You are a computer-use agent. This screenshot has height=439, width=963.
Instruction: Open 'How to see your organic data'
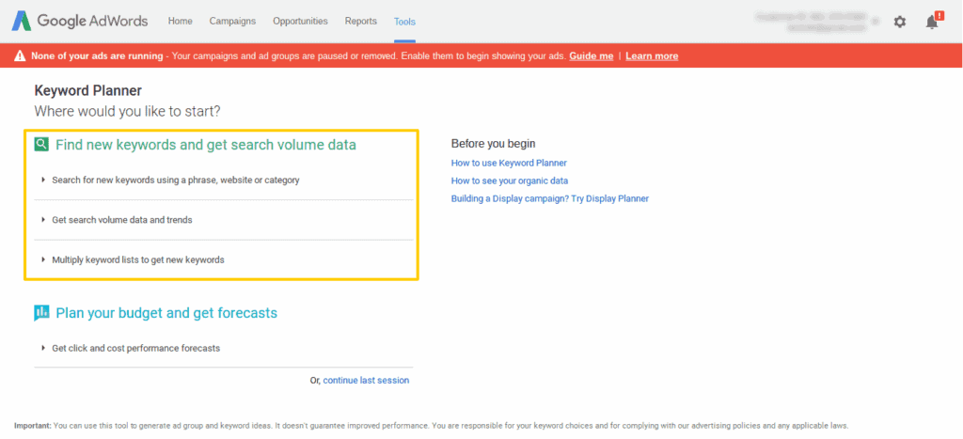click(510, 180)
